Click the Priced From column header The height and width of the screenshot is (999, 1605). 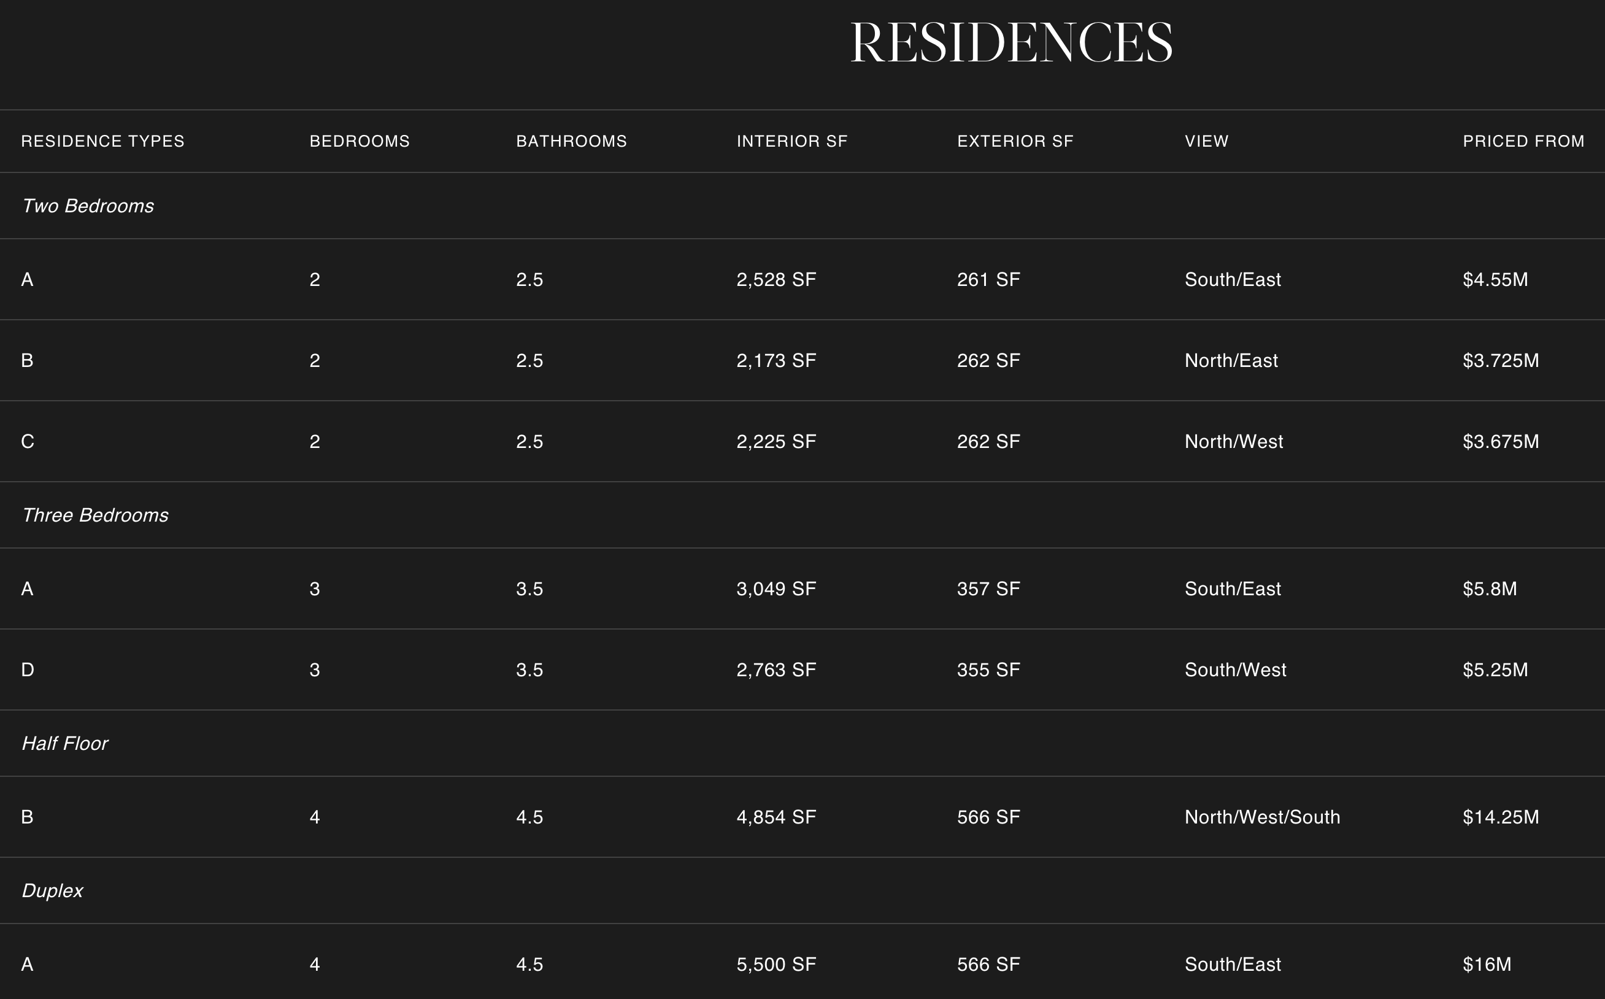1523,141
